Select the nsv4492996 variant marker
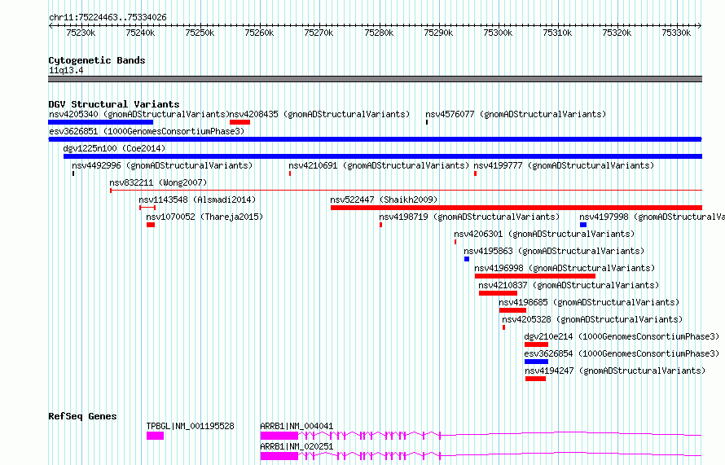 pos(73,173)
